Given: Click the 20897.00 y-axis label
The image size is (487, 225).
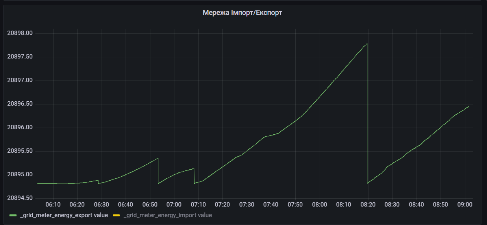Looking at the screenshot, I should coord(20,80).
